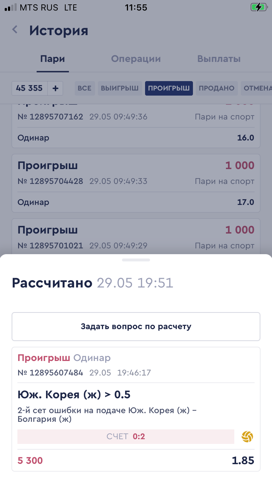The image size is (272, 483).
Task: Select the ОТМЕНА filter chip
Action: click(257, 88)
